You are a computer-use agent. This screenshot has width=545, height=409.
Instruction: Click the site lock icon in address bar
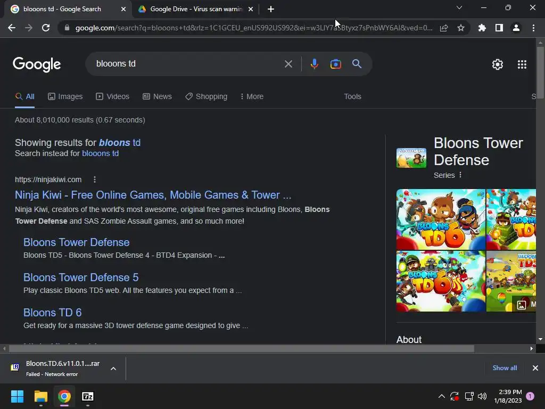67,28
